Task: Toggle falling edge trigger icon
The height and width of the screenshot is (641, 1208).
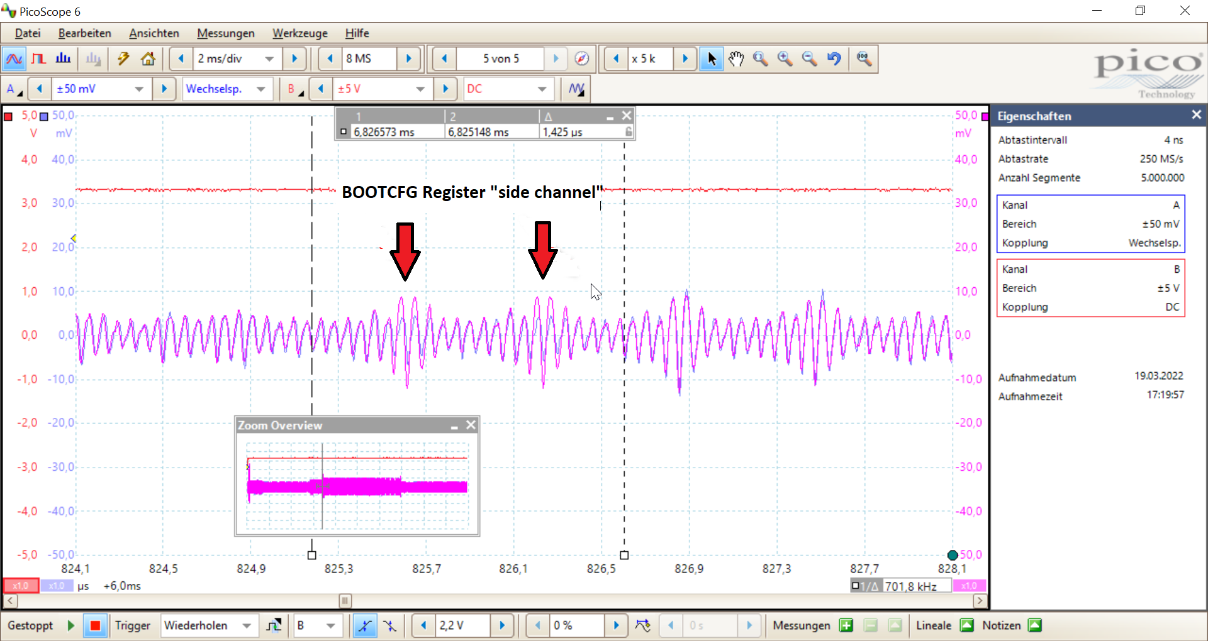Action: tap(390, 625)
